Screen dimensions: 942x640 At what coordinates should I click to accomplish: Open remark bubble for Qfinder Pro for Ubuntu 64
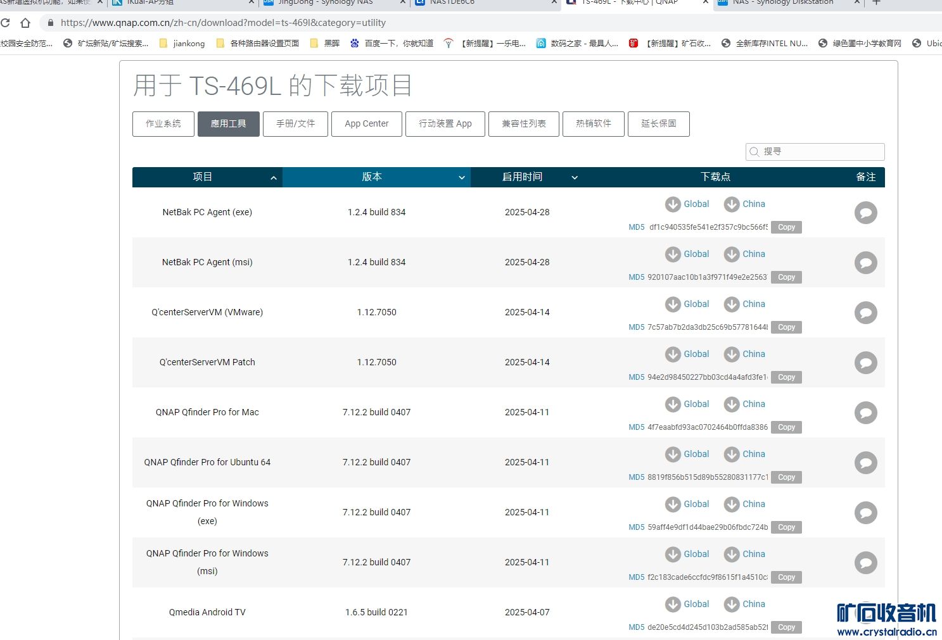tap(865, 463)
